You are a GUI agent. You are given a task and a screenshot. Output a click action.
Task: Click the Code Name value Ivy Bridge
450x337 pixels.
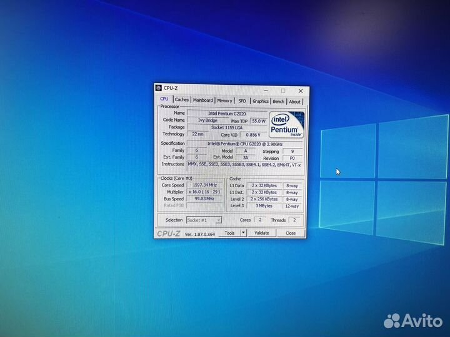tap(207, 120)
